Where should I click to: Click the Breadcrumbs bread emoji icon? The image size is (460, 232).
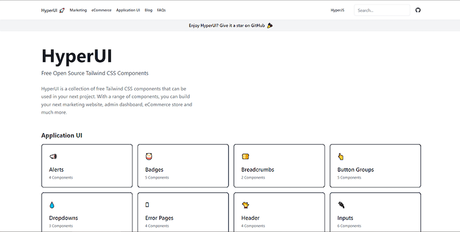coord(245,157)
